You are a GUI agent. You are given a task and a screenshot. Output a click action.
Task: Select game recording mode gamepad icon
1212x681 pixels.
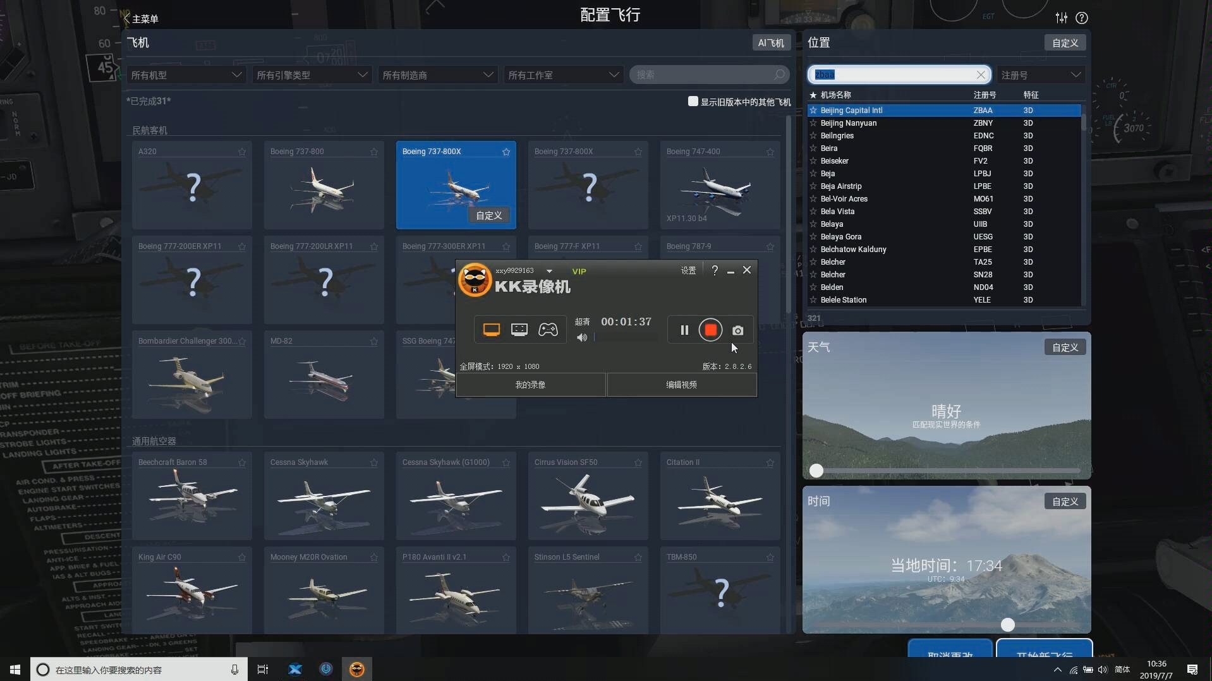[548, 330]
